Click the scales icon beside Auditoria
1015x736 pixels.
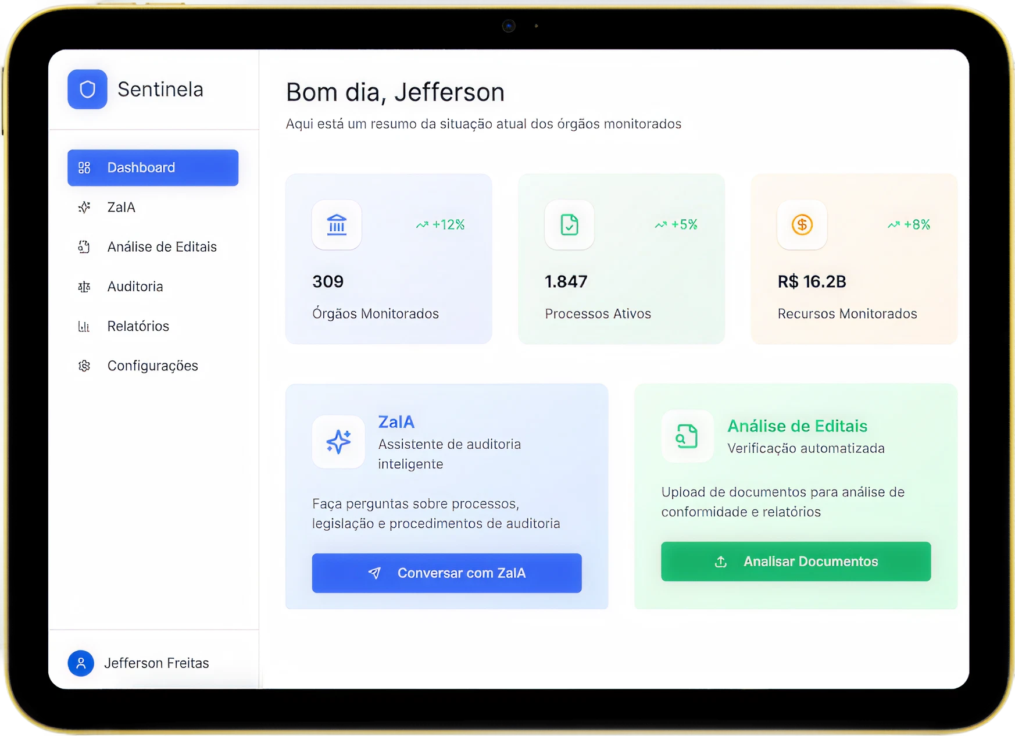coord(84,287)
